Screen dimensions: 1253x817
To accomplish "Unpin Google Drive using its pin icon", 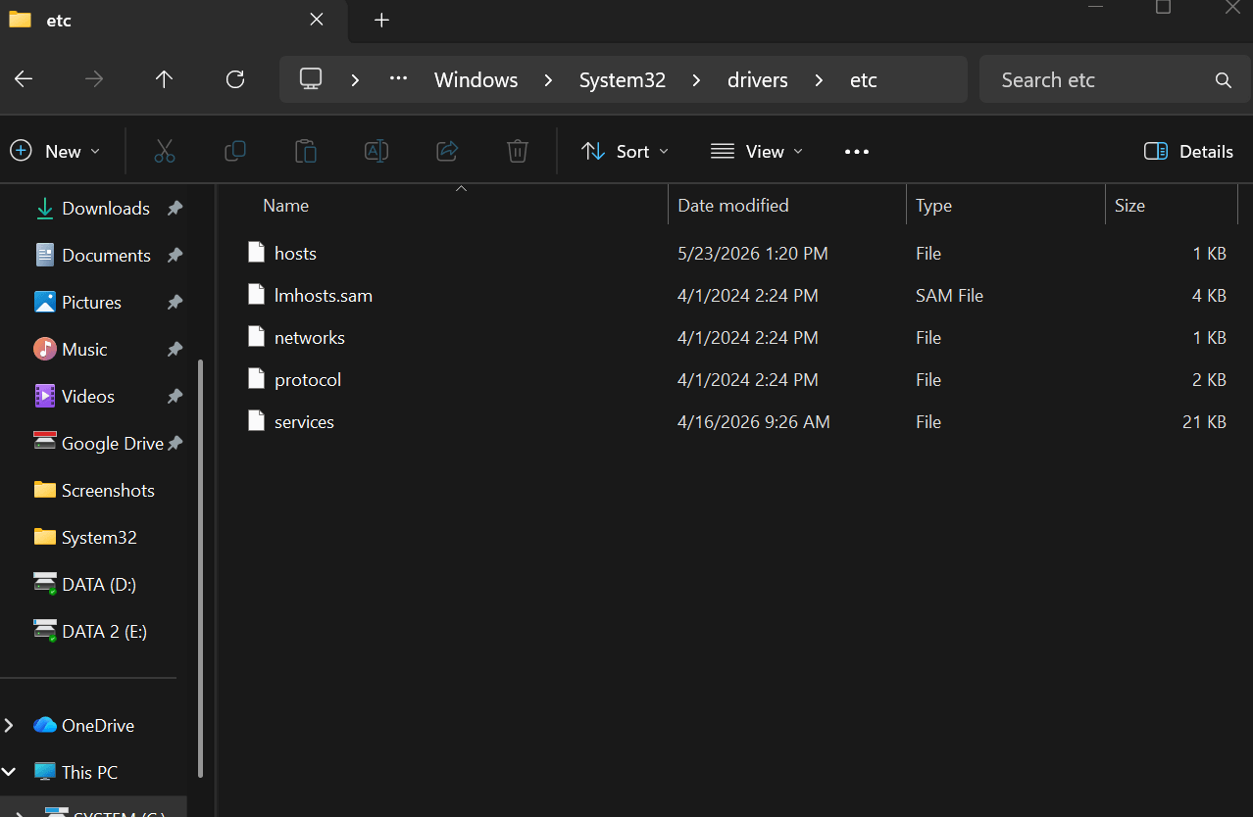I will pyautogui.click(x=175, y=443).
